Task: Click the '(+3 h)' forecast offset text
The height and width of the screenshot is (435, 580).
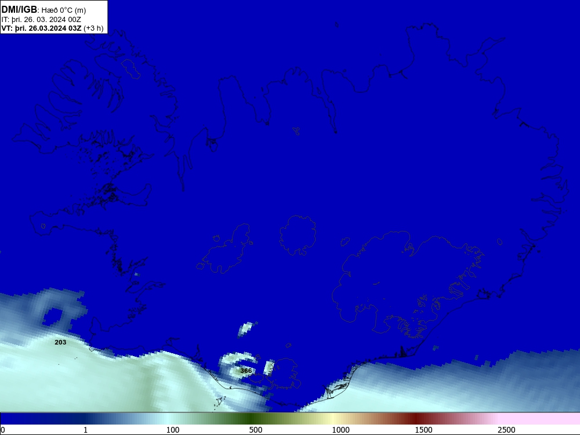Action: pos(93,28)
